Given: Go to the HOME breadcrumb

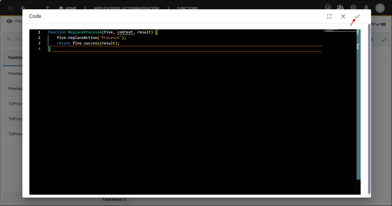Looking at the screenshot, I should (x=68, y=8).
